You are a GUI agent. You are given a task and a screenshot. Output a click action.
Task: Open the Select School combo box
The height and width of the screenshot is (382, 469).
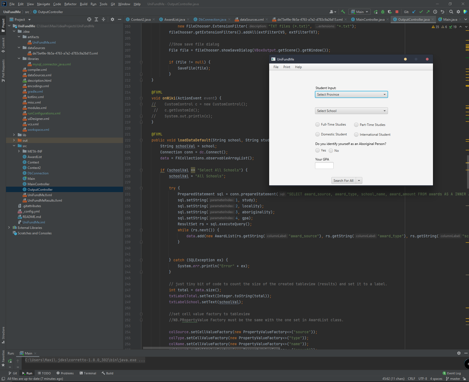pyautogui.click(x=351, y=111)
